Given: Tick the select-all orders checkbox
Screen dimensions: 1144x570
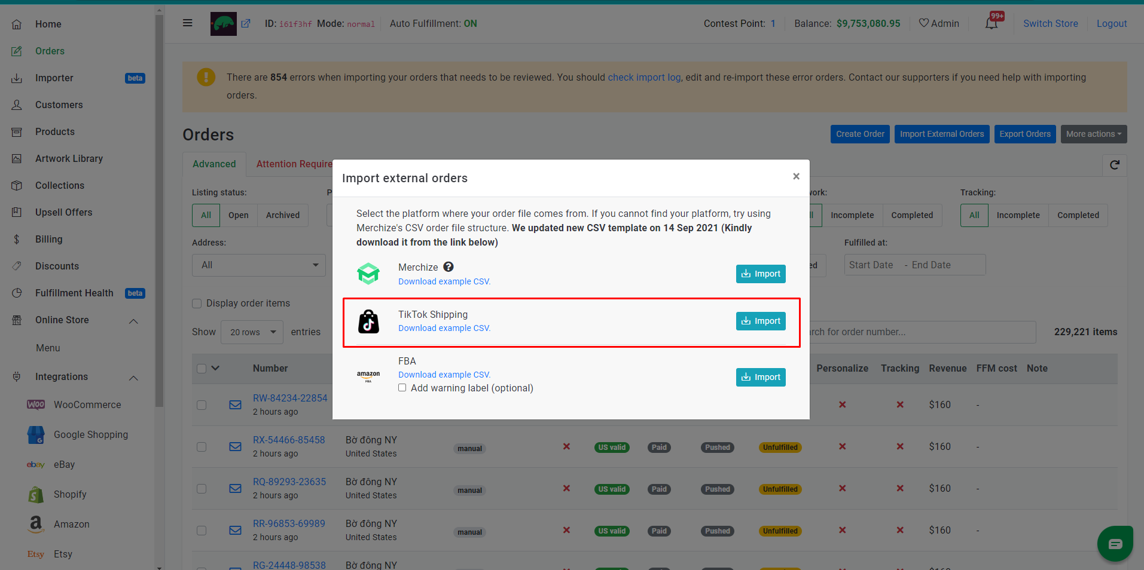Looking at the screenshot, I should pyautogui.click(x=202, y=369).
